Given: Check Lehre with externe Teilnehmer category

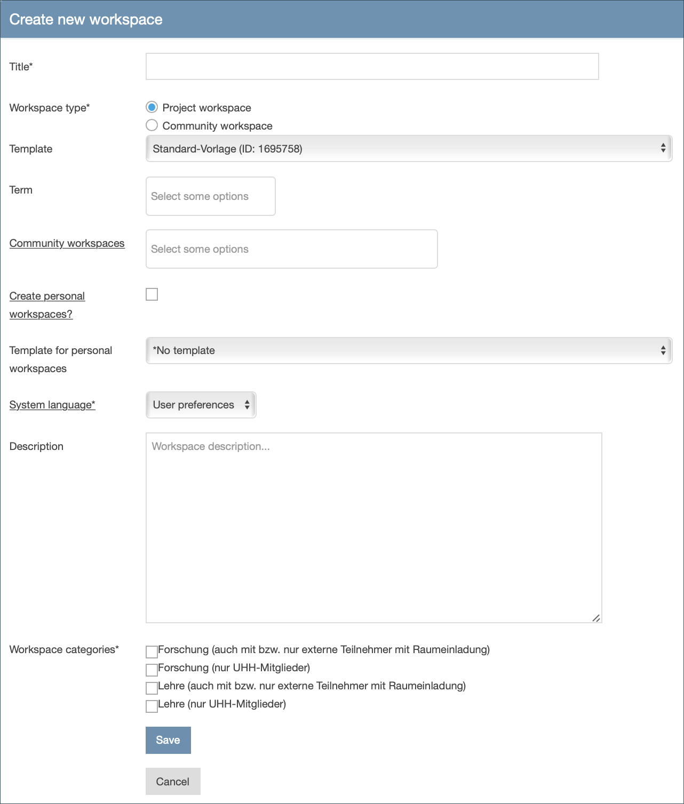Looking at the screenshot, I should point(152,688).
